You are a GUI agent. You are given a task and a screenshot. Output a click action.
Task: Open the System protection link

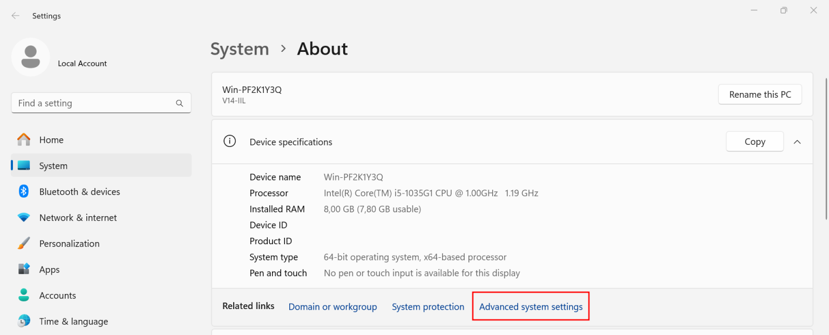click(x=428, y=307)
